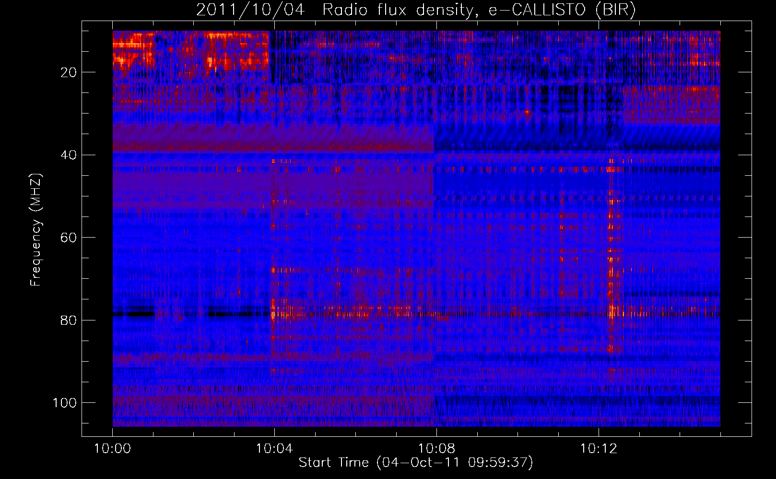Image resolution: width=776 pixels, height=479 pixels.
Task: Click the '10:00' time tick label
Action: click(112, 449)
